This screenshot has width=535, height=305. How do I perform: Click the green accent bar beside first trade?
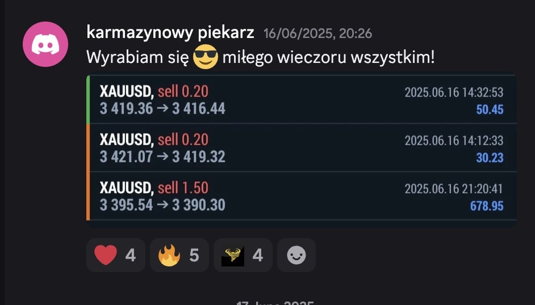click(89, 99)
